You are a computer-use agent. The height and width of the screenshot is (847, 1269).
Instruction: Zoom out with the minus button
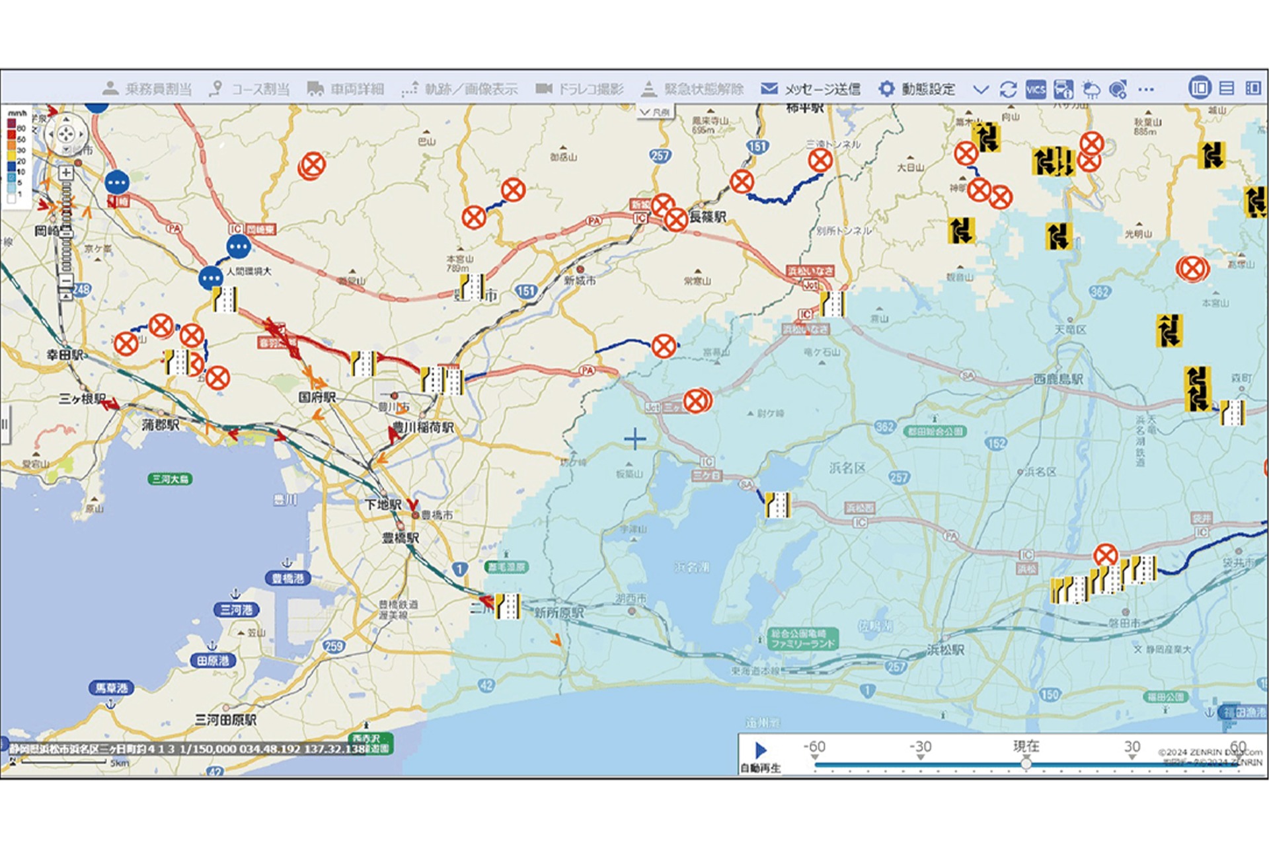[x=66, y=280]
